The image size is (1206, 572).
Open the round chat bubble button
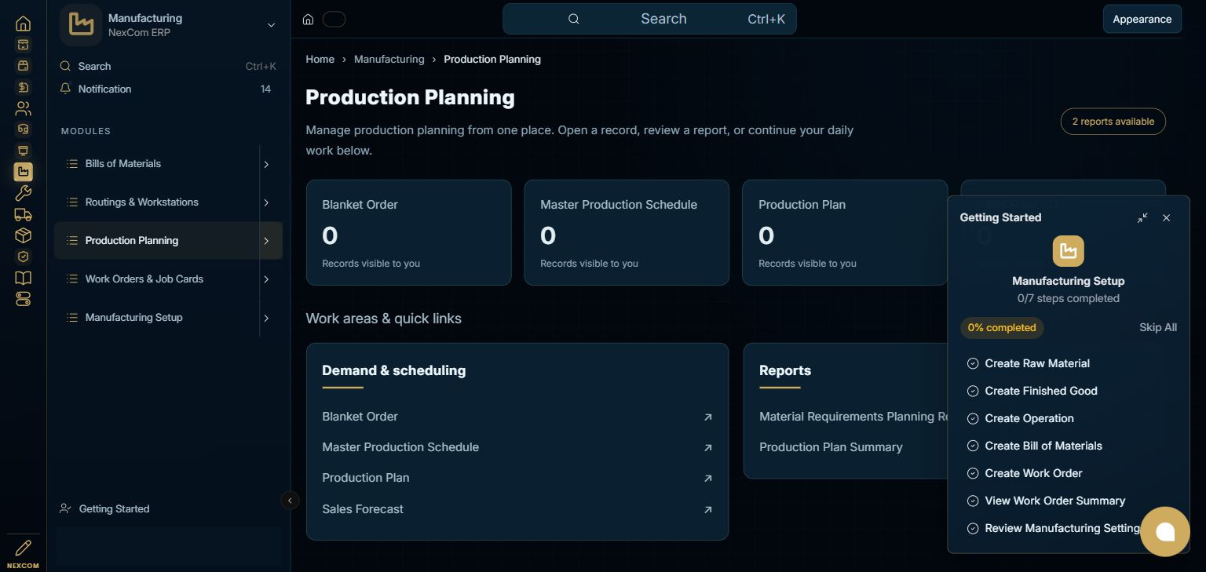click(x=1165, y=532)
